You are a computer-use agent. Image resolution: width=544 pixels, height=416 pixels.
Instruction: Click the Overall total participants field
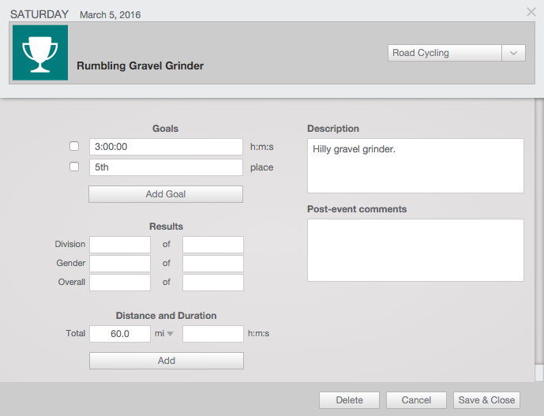pyautogui.click(x=213, y=283)
